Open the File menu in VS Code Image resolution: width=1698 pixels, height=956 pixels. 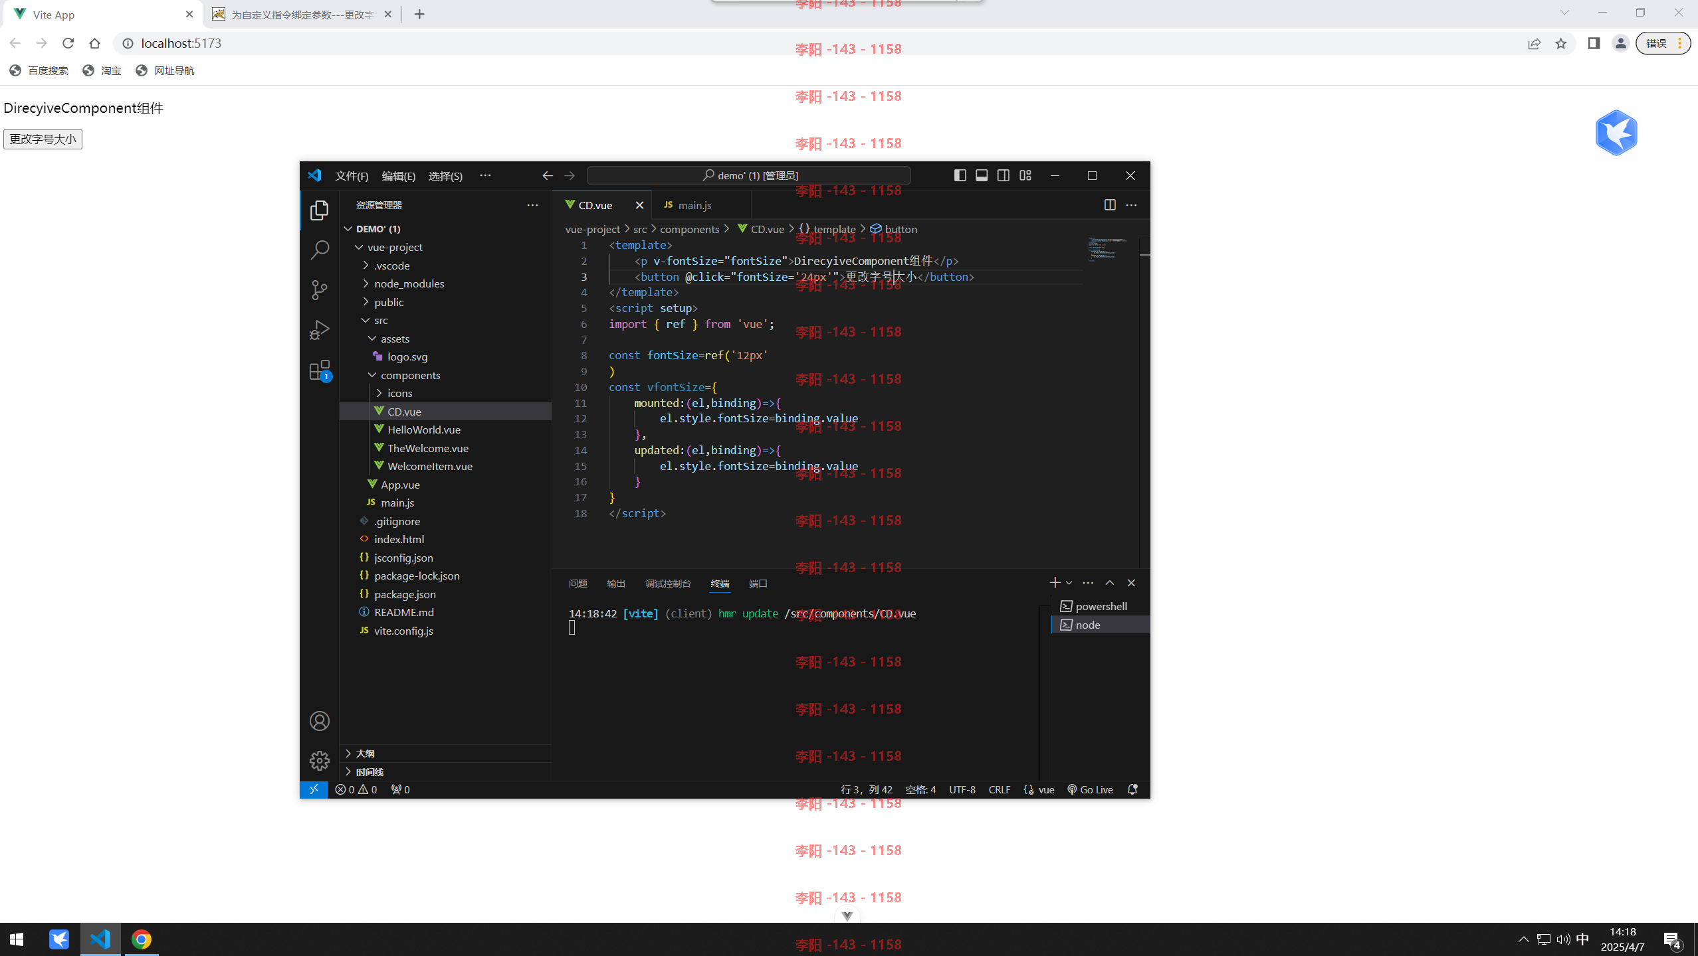tap(352, 176)
